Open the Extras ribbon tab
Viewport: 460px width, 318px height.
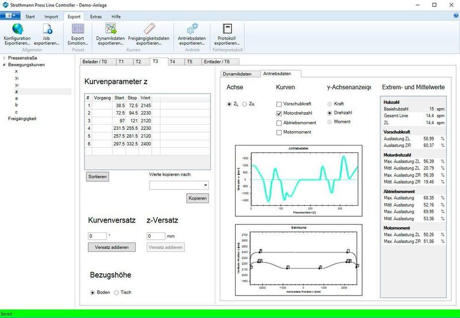point(96,17)
